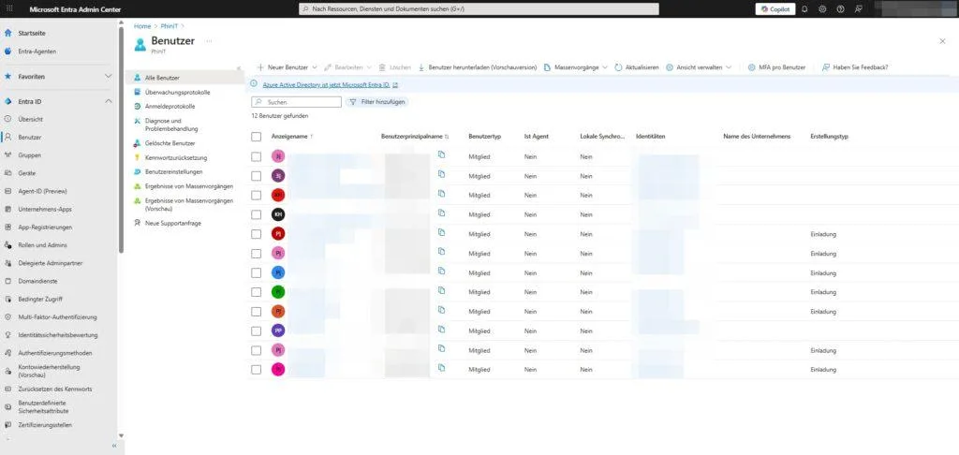The image size is (959, 455).
Task: Collapse the Entra ID section in the sidebar
Action: [x=109, y=101]
